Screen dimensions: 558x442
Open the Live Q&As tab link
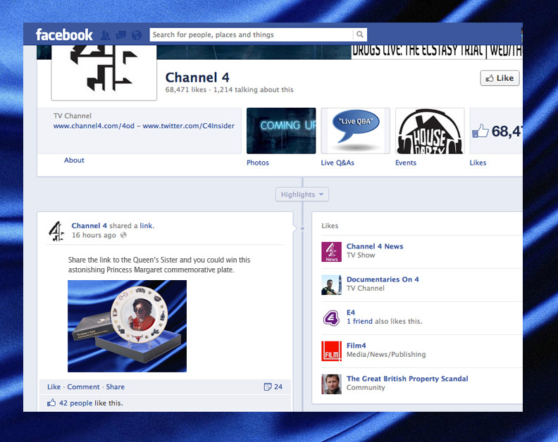click(337, 163)
